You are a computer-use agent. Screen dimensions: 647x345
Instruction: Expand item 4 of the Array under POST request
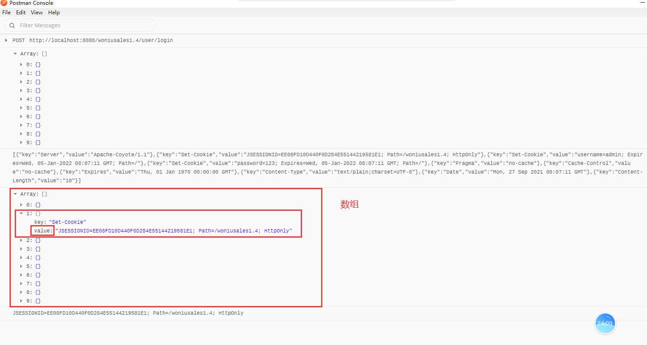pos(21,99)
